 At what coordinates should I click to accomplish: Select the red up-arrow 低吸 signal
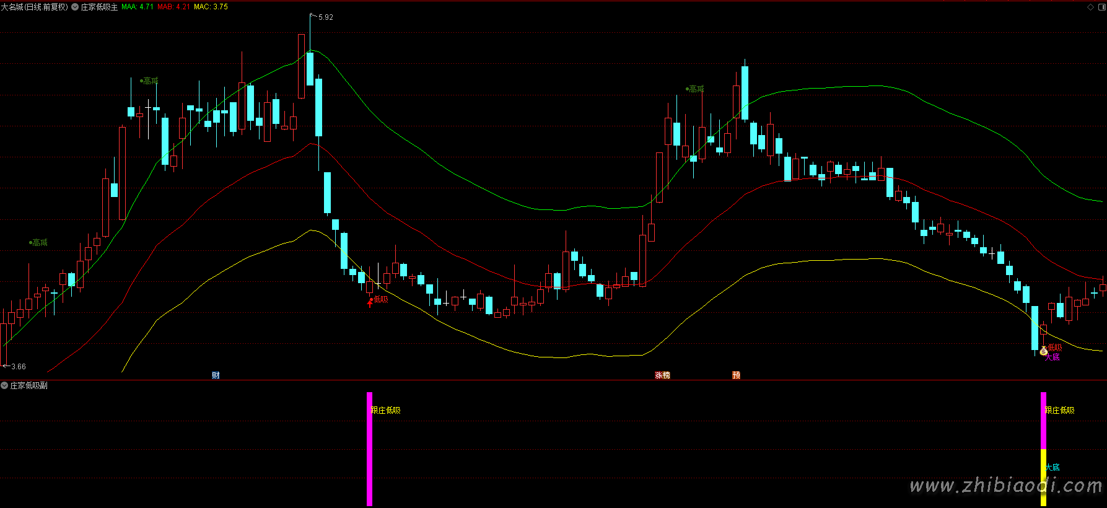click(370, 303)
